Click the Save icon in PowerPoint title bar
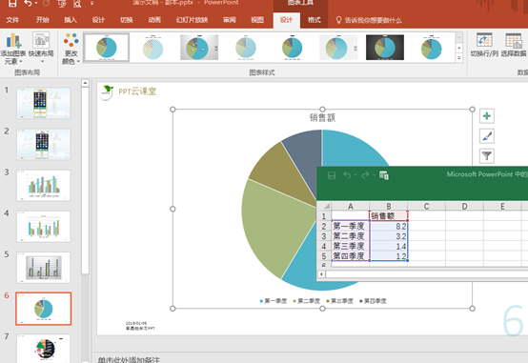Viewport: 528px width, 363px height. [x=11, y=4]
